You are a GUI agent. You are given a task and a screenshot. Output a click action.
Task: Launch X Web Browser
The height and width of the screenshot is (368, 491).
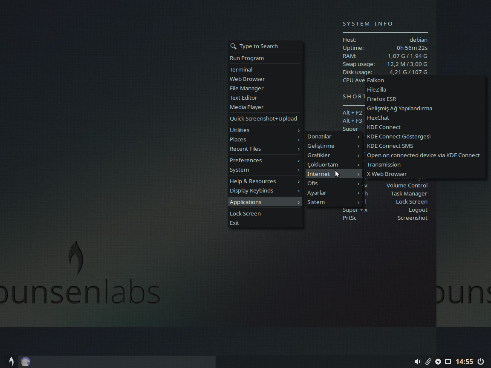tap(425, 174)
